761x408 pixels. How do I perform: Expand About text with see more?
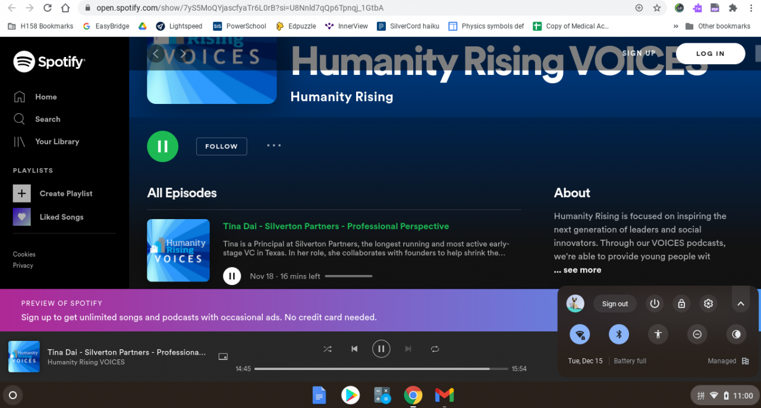[577, 270]
